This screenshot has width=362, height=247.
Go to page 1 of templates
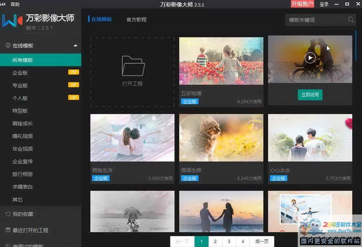(x=201, y=241)
